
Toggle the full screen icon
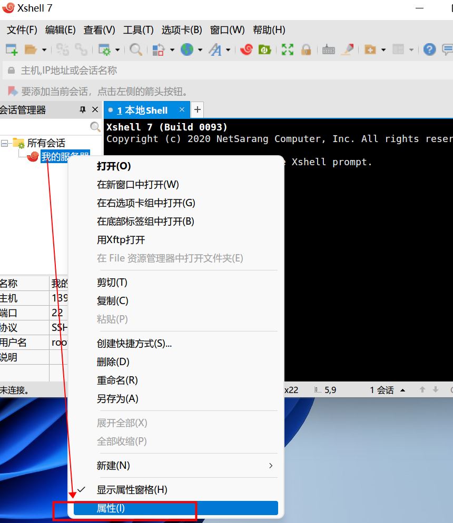[x=288, y=49]
